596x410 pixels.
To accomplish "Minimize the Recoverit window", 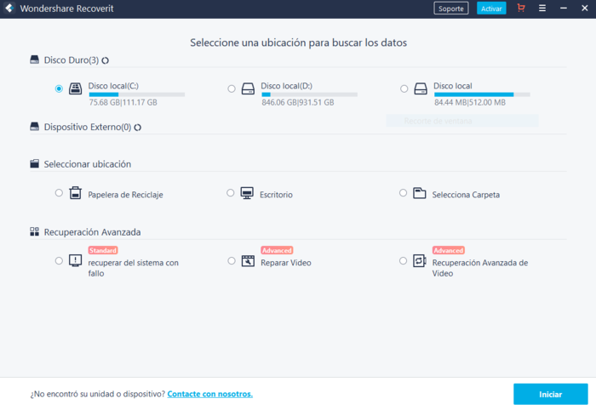I will coord(564,8).
